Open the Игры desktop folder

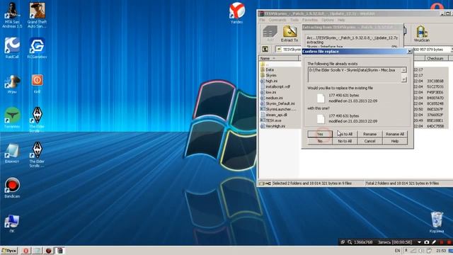[x=12, y=84]
